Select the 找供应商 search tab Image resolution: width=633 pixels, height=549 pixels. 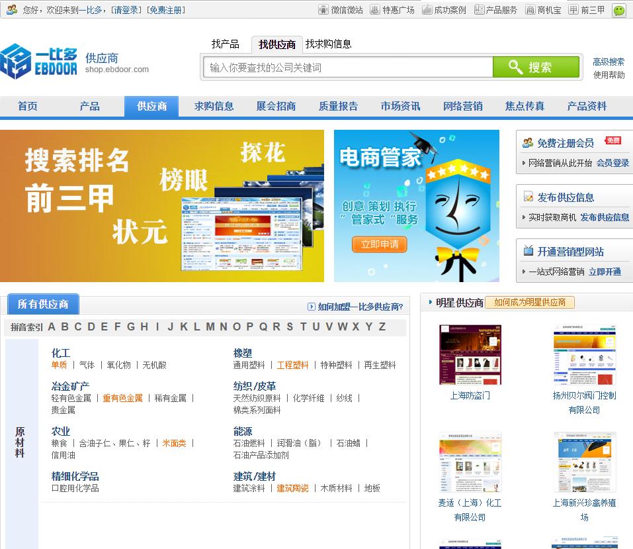pos(277,44)
